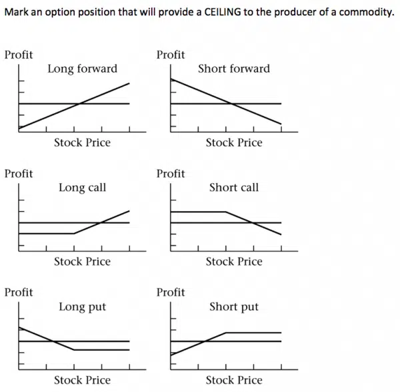The image size is (400, 392).
Task: Click Stock Price label under Short forward
Action: click(234, 142)
